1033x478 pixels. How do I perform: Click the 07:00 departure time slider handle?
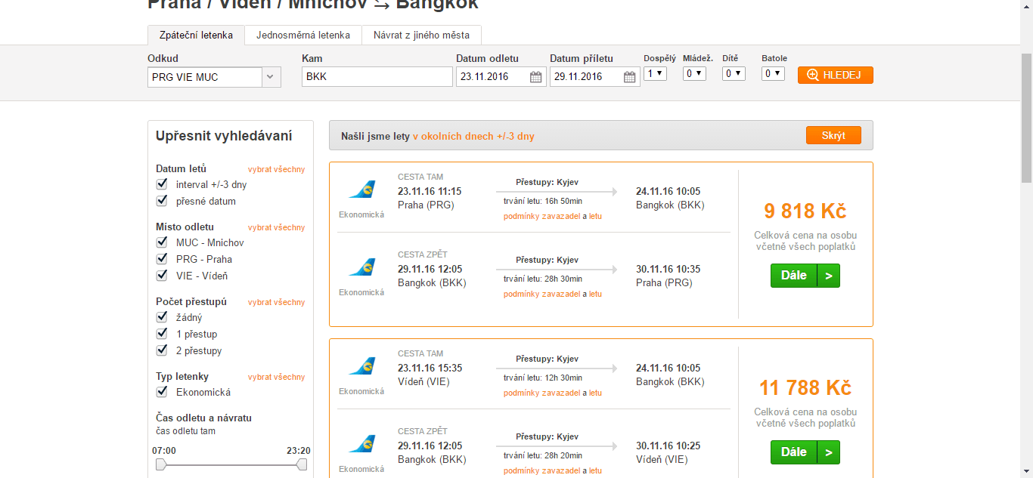[x=160, y=464]
